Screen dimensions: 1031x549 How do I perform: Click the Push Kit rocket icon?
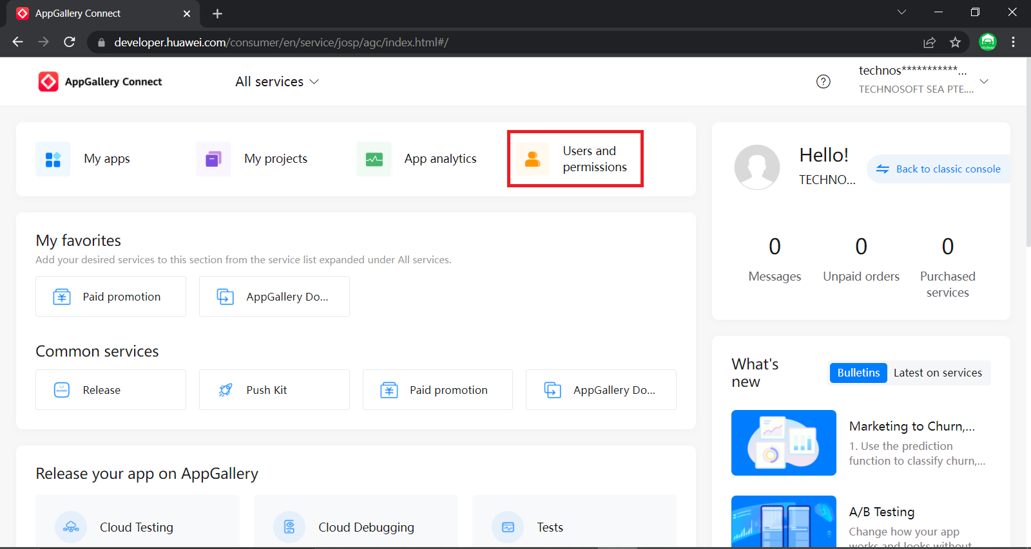(226, 390)
